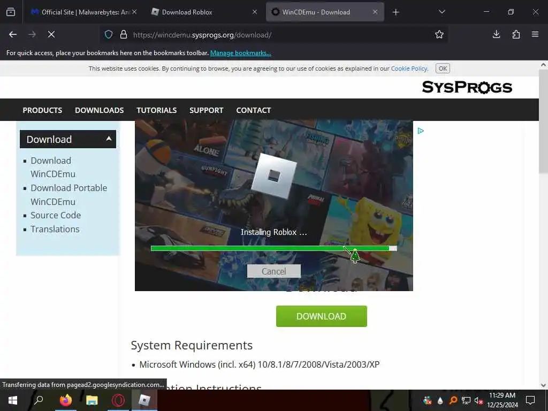Image resolution: width=548 pixels, height=411 pixels.
Task: Click the page vertical scrollbar
Action: pyautogui.click(x=544, y=123)
